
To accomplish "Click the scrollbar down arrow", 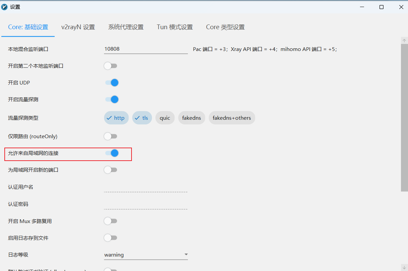I will 404,268.
